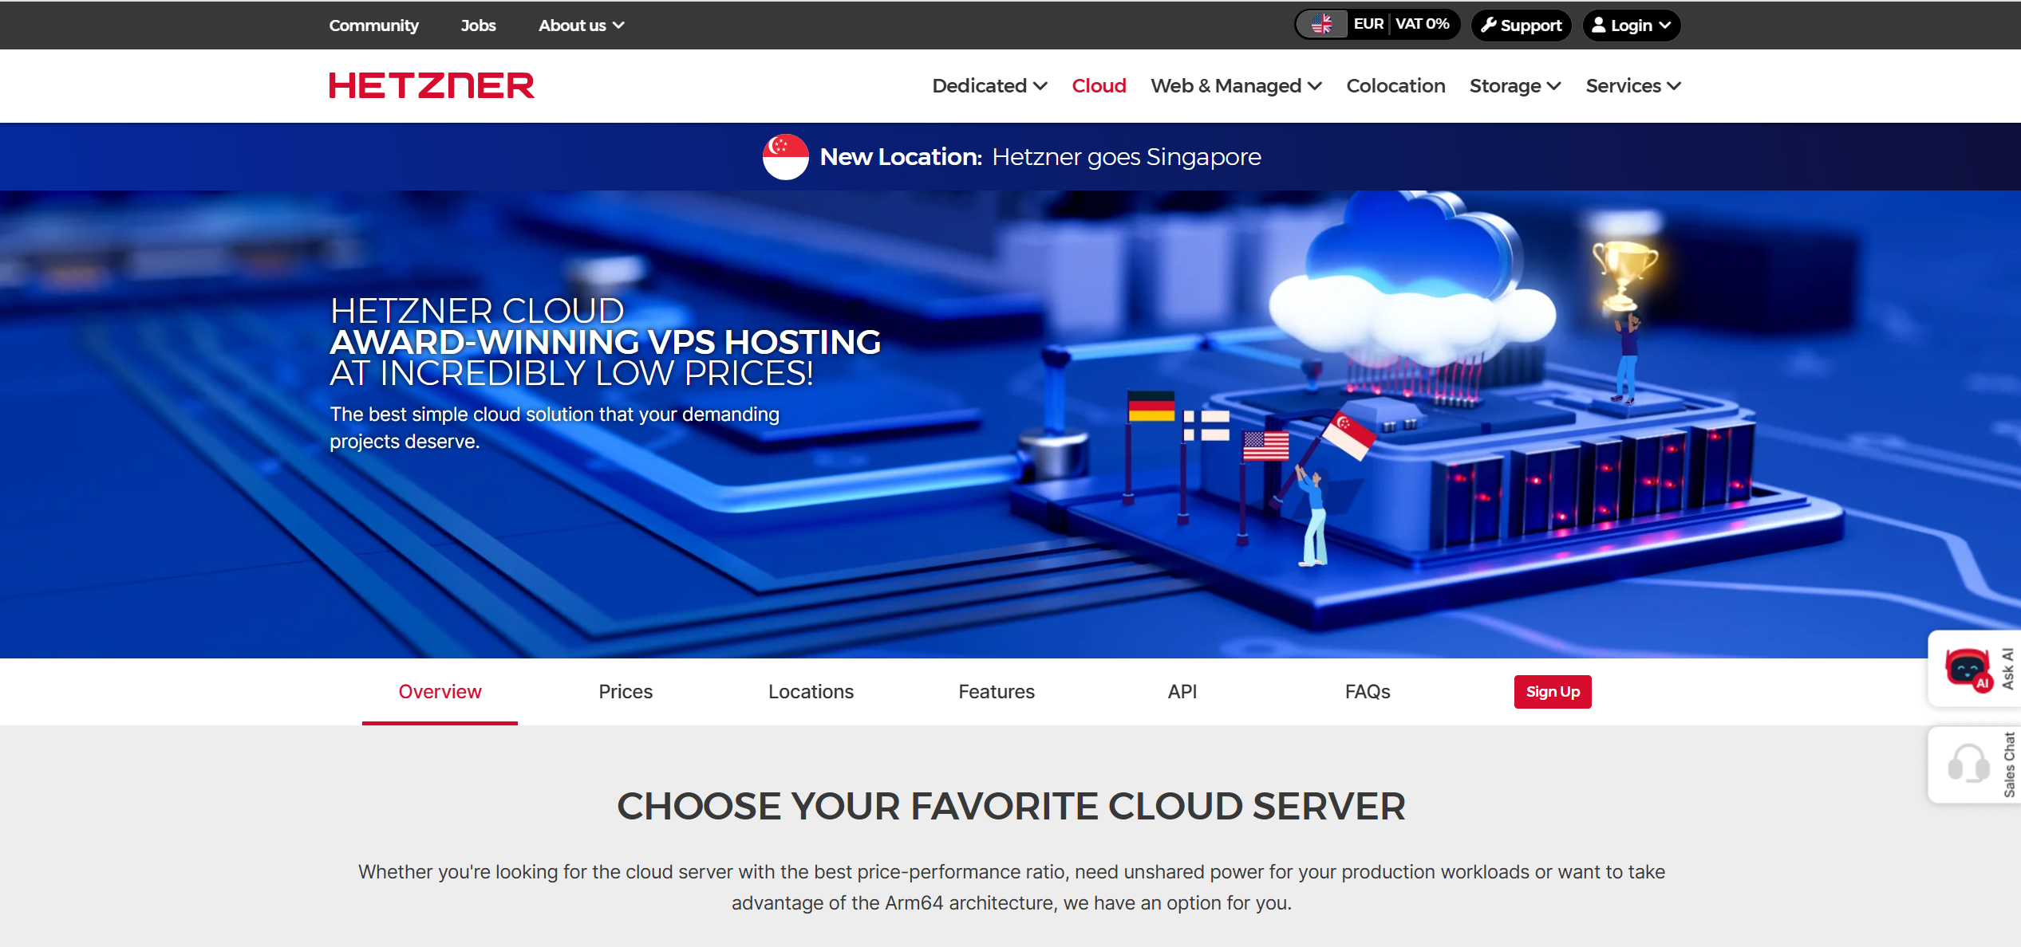Click the language flag icon
The width and height of the screenshot is (2021, 947).
(x=1322, y=25)
